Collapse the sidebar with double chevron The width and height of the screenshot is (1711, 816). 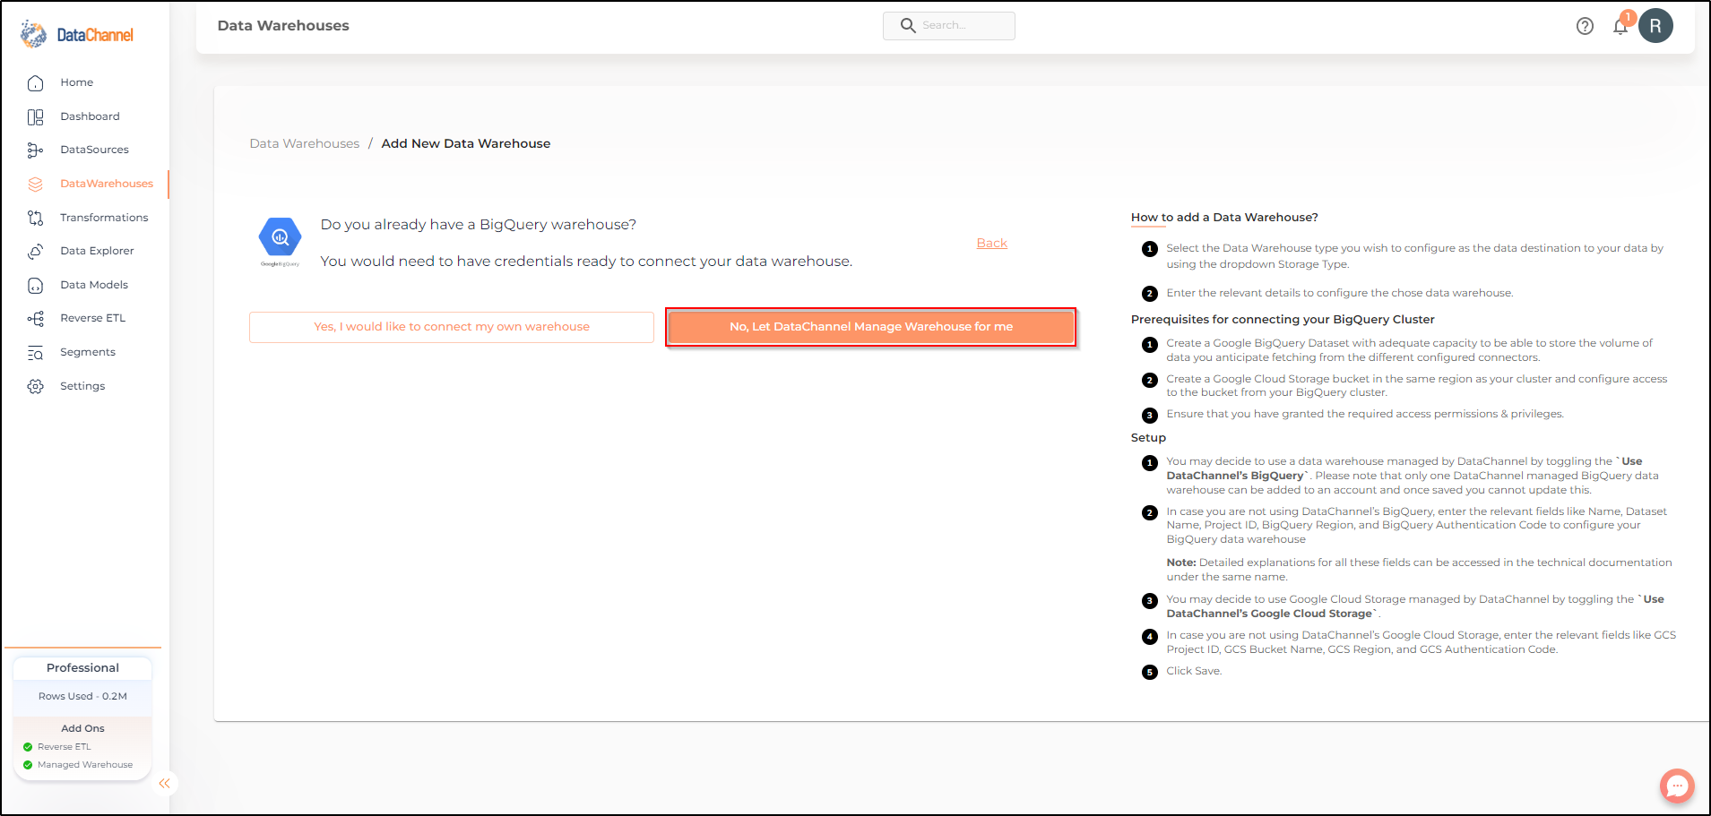pyautogui.click(x=164, y=784)
